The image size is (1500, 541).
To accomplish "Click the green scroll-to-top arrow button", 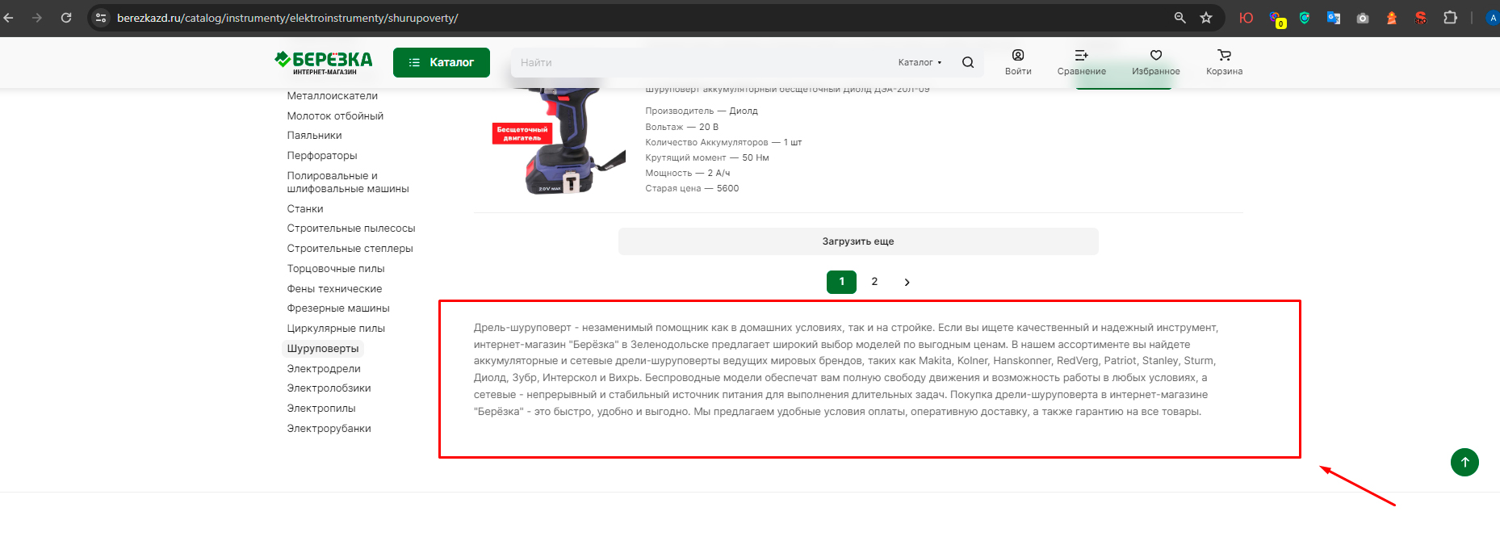I will pyautogui.click(x=1464, y=462).
